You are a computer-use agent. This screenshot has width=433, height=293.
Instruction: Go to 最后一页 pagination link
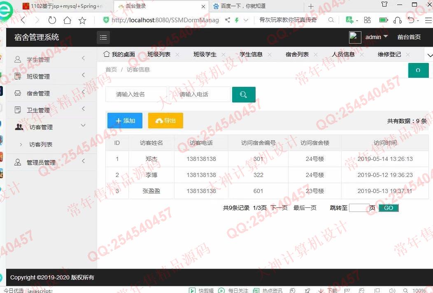305,208
